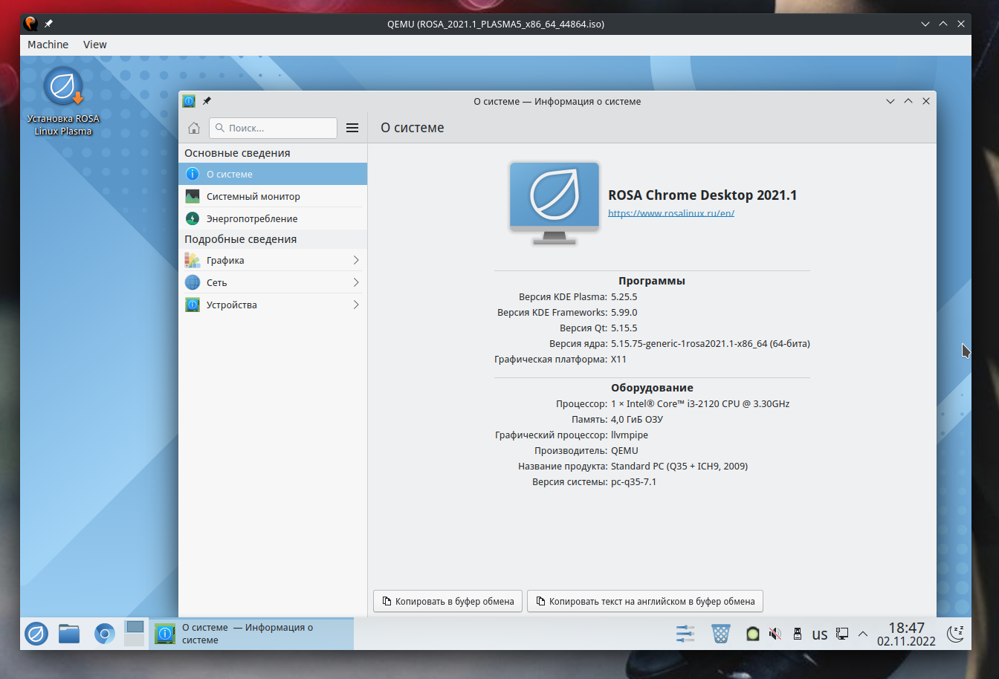999x679 pixels.
Task: Click the 'Программы' section heading
Action: click(652, 281)
